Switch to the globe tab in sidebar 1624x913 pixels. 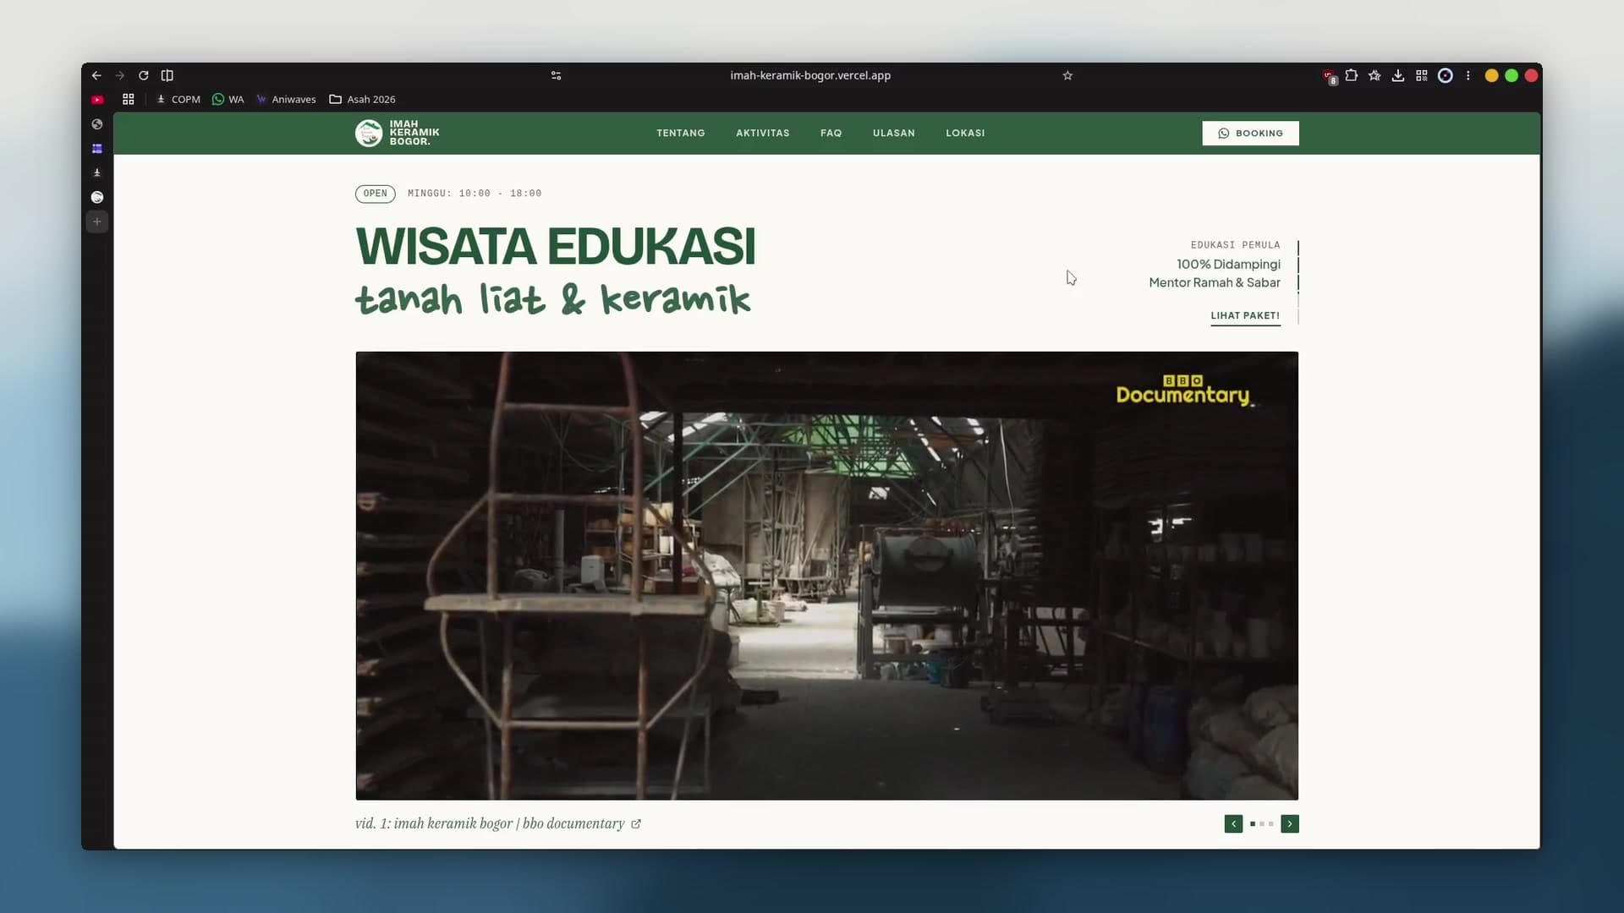(97, 124)
